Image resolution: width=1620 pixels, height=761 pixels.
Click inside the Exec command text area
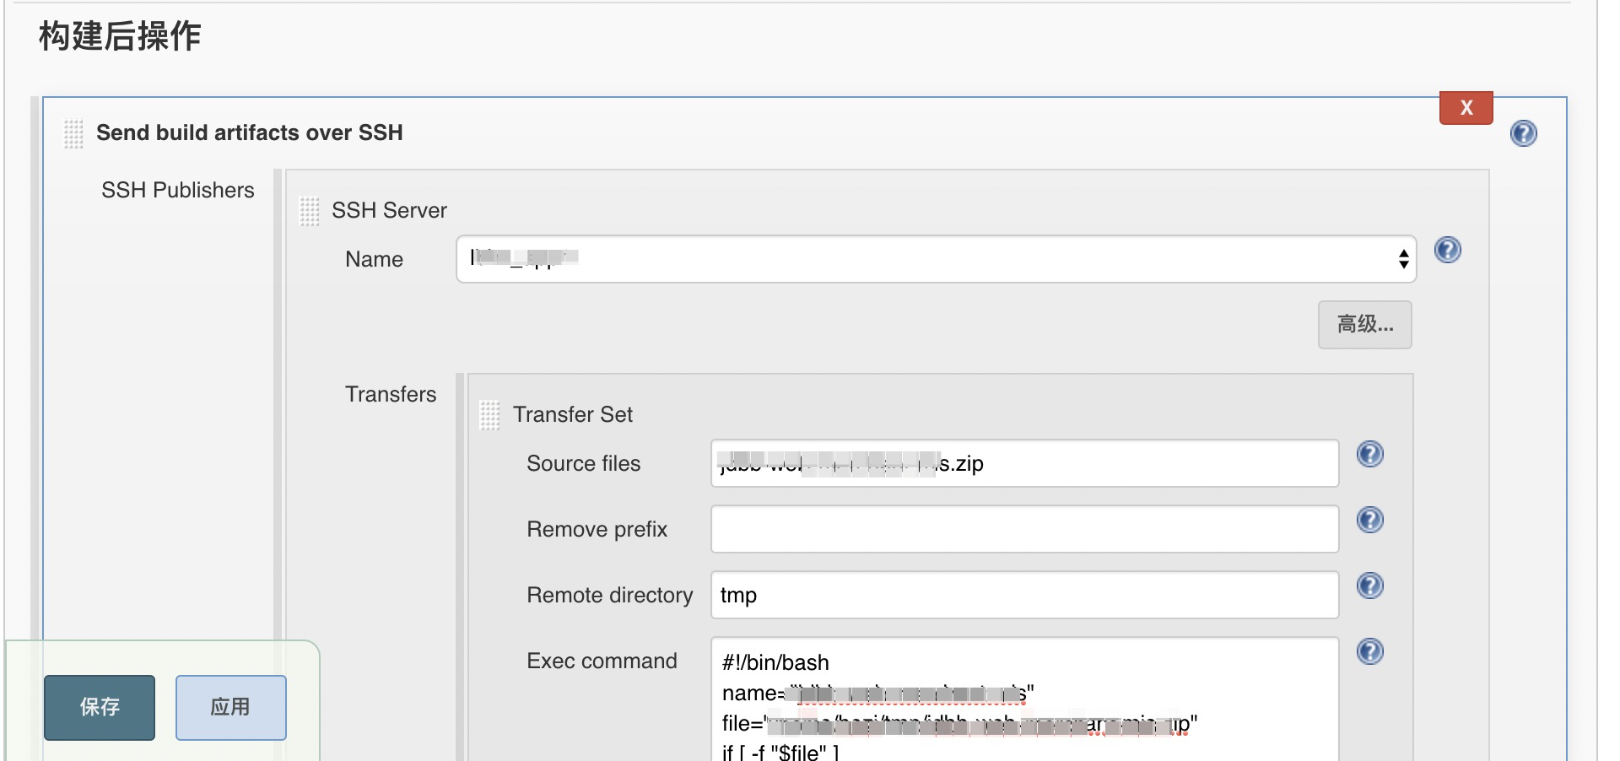(x=1024, y=699)
